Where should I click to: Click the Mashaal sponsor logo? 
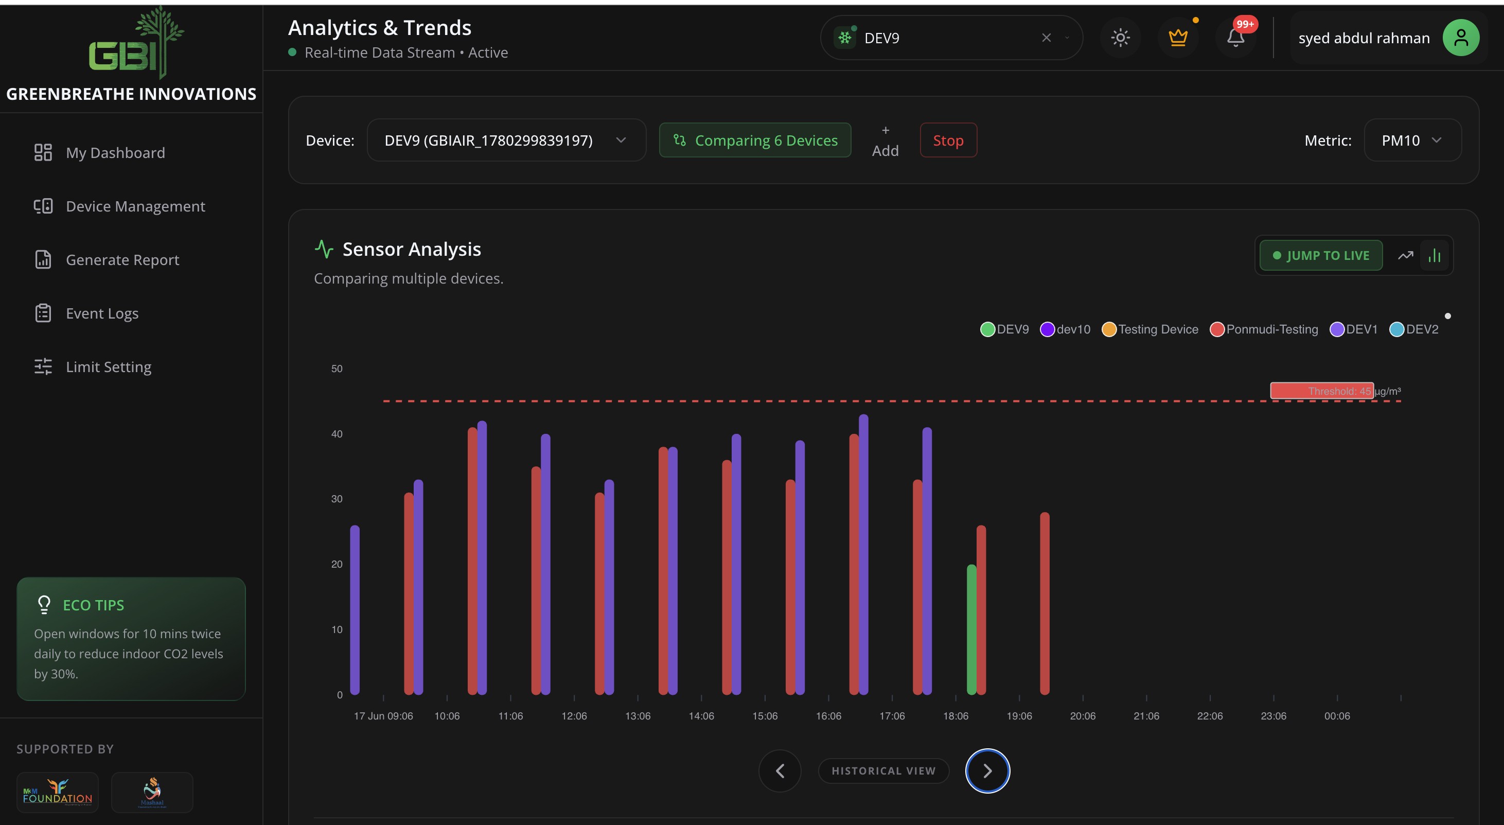(152, 792)
